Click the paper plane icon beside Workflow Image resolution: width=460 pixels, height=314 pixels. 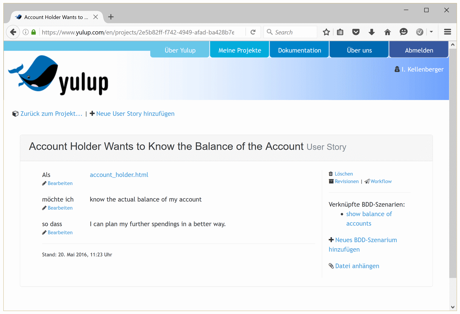(x=367, y=181)
